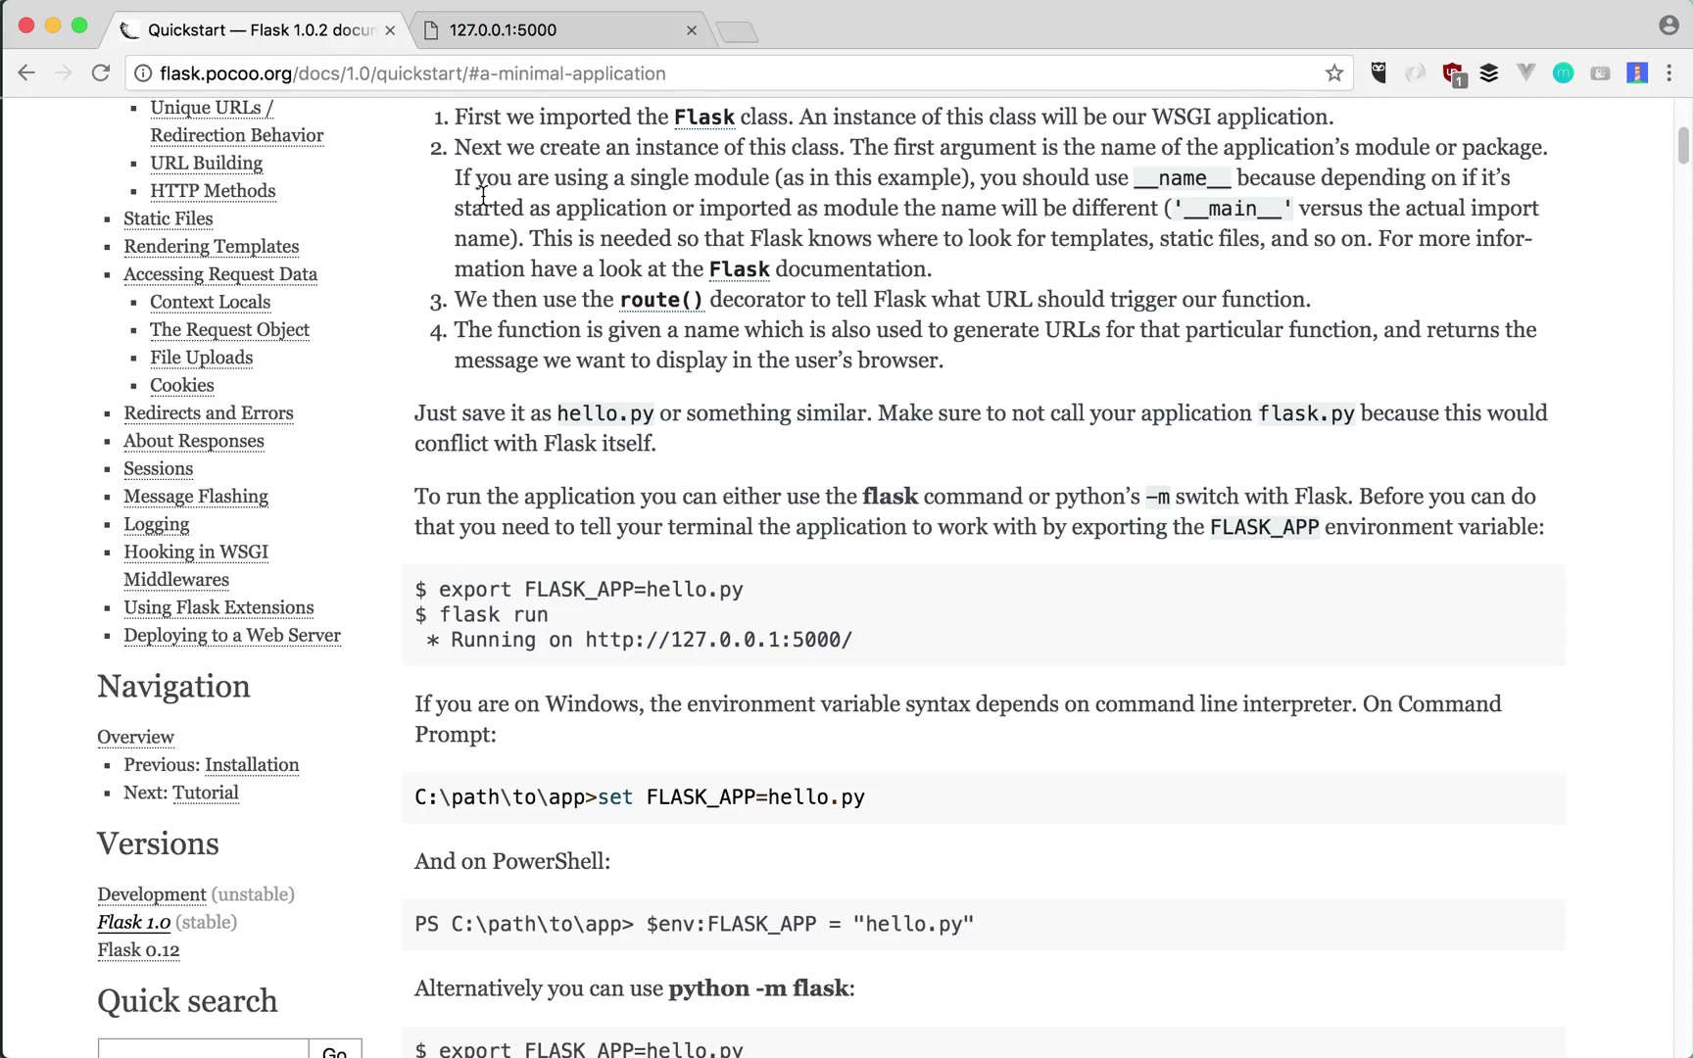Focus the Quick search input field
The height and width of the screenshot is (1058, 1693).
pos(203,1049)
